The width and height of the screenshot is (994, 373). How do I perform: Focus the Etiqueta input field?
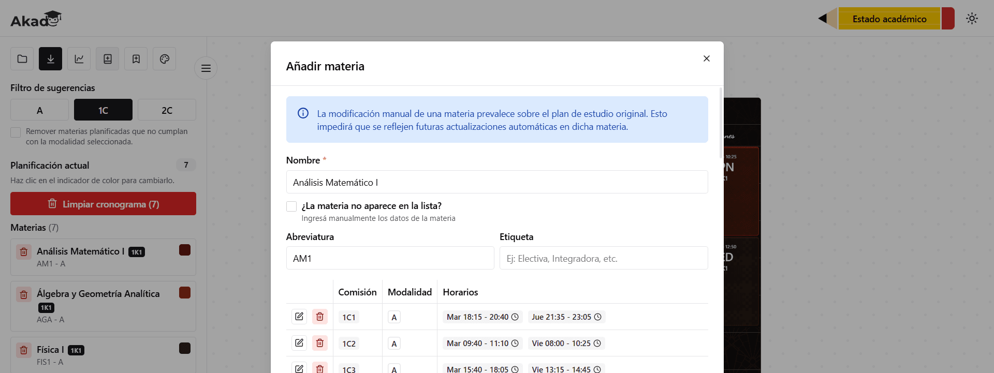click(604, 258)
